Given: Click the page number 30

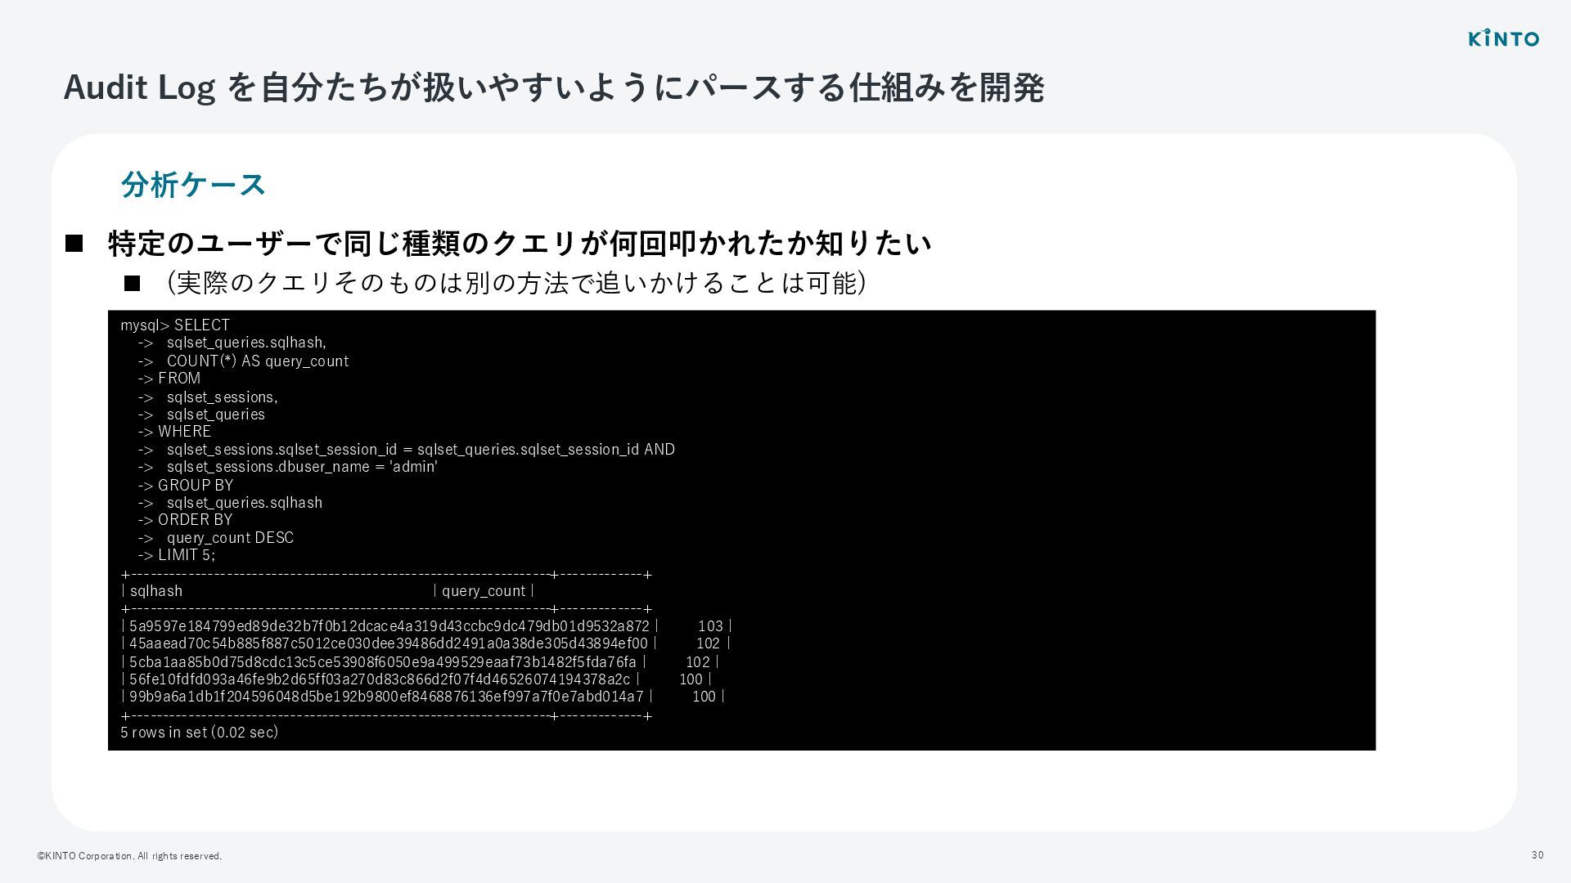Looking at the screenshot, I should coord(1537,855).
